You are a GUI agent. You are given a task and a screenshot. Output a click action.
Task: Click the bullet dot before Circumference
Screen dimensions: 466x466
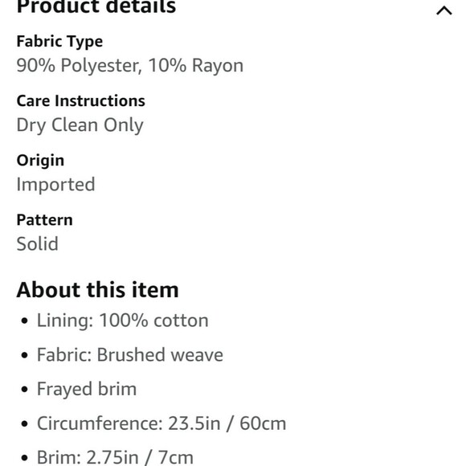[25, 423]
